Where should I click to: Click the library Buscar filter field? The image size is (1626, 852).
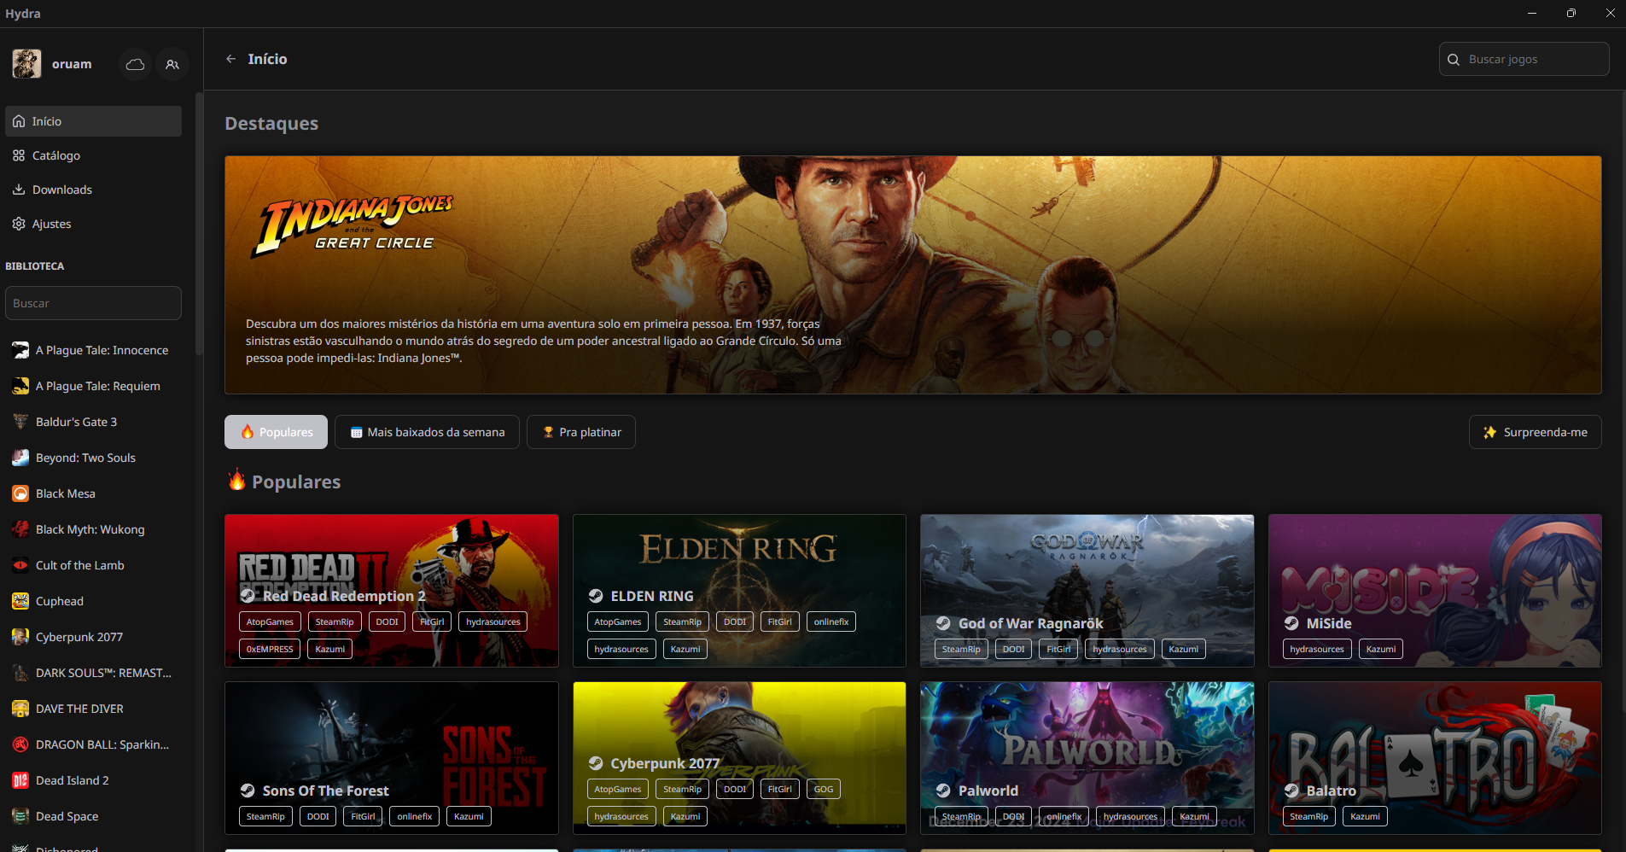point(93,303)
